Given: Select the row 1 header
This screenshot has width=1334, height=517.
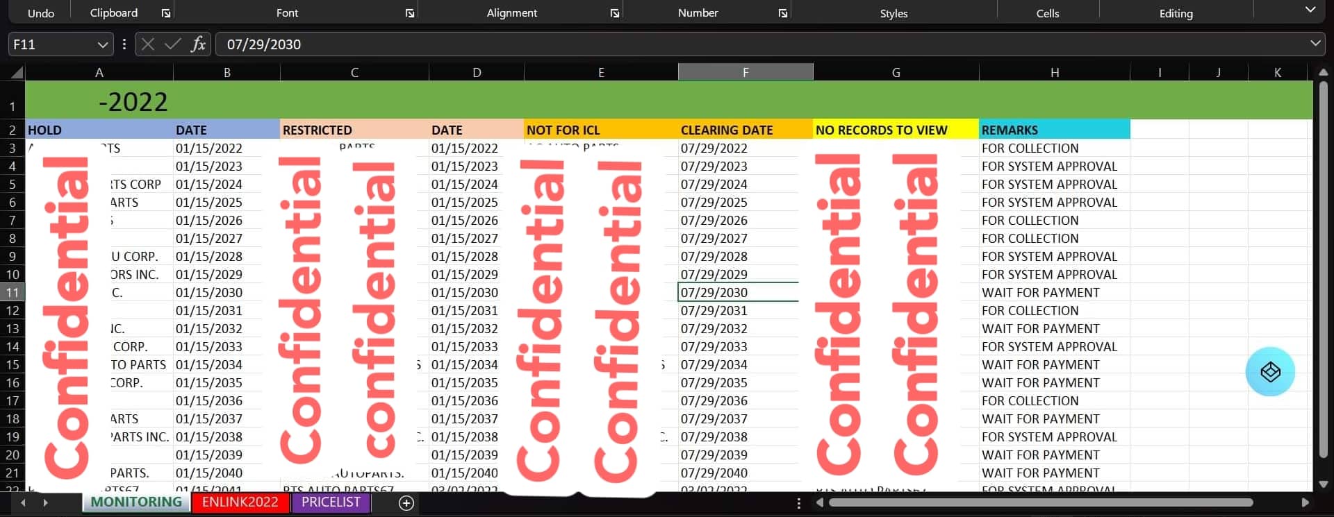Looking at the screenshot, I should click(x=13, y=101).
